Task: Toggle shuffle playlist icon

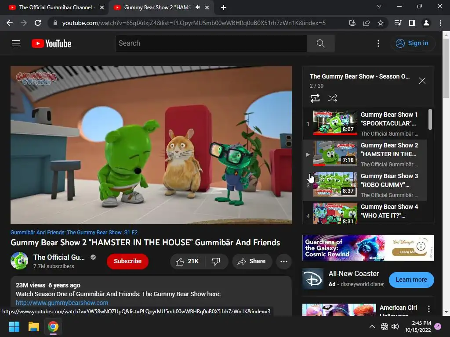Action: pyautogui.click(x=332, y=98)
